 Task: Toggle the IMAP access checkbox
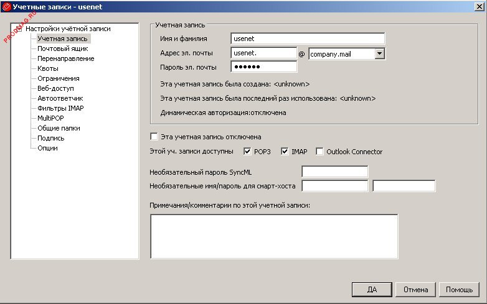pyautogui.click(x=285, y=152)
